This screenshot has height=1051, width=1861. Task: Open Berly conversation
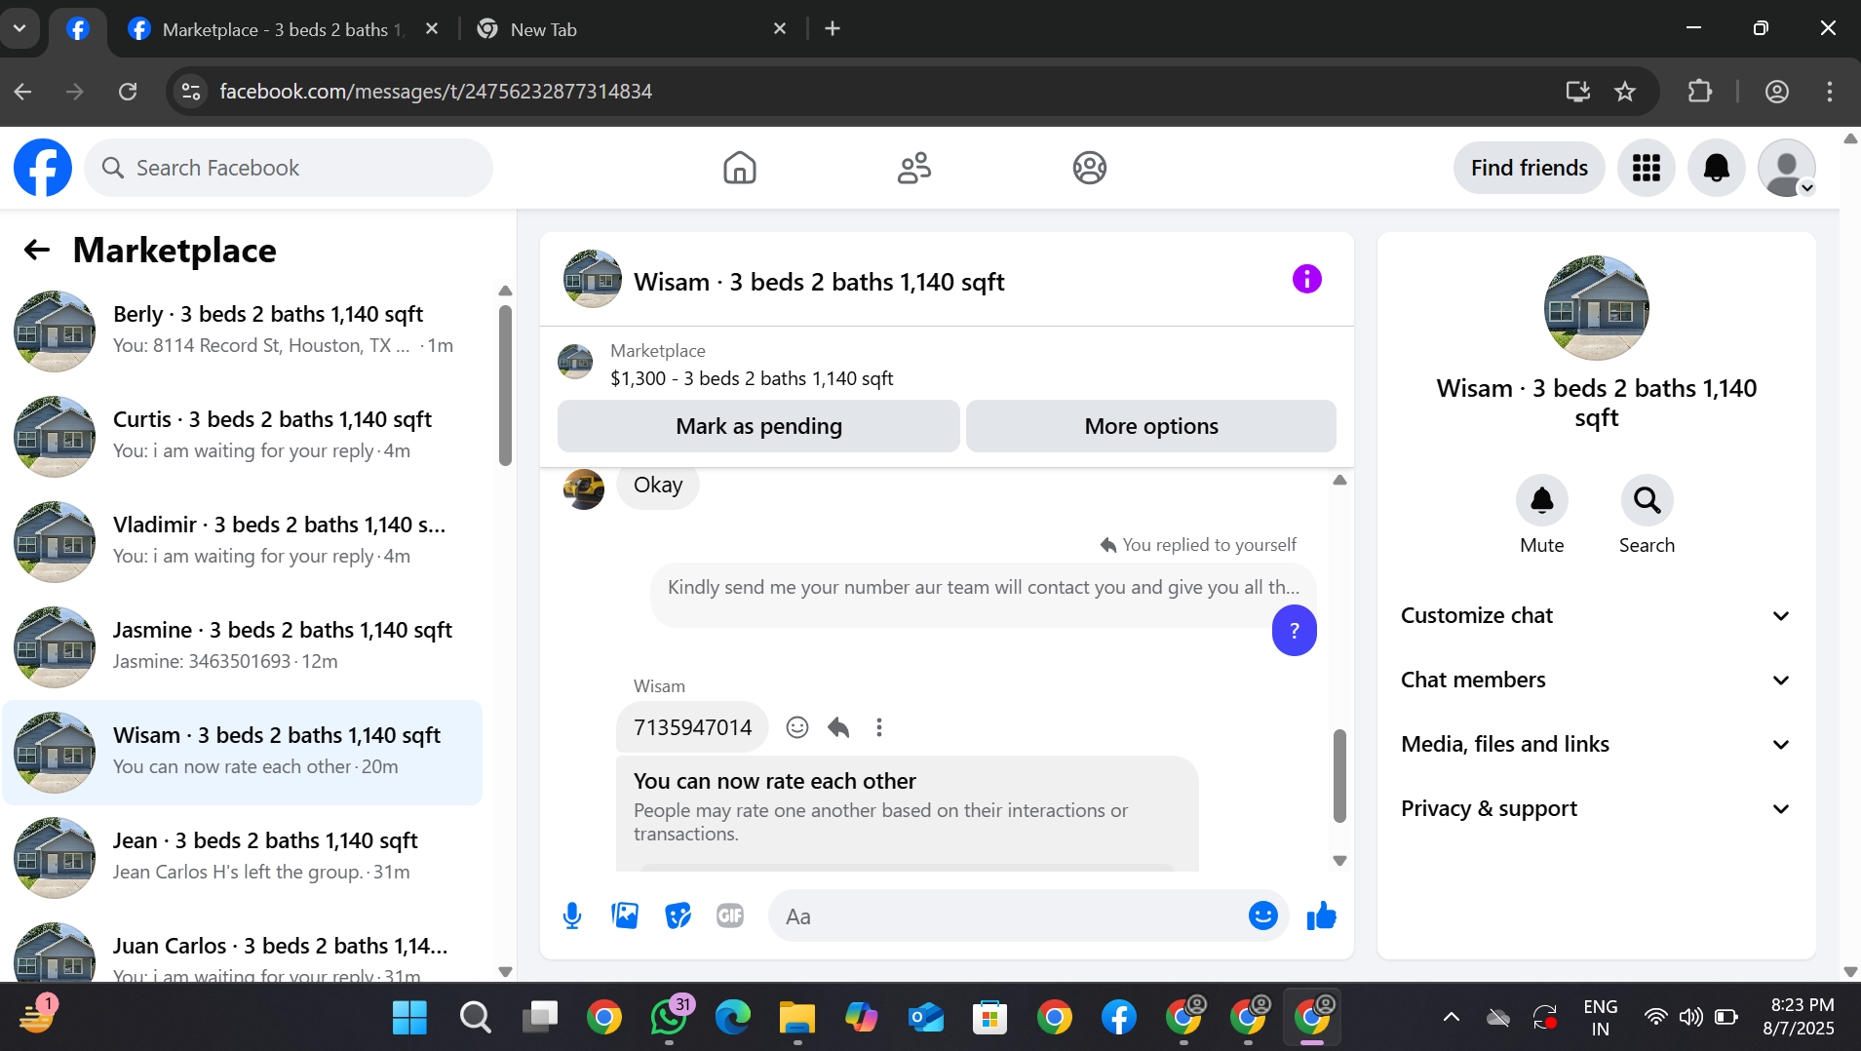(242, 331)
